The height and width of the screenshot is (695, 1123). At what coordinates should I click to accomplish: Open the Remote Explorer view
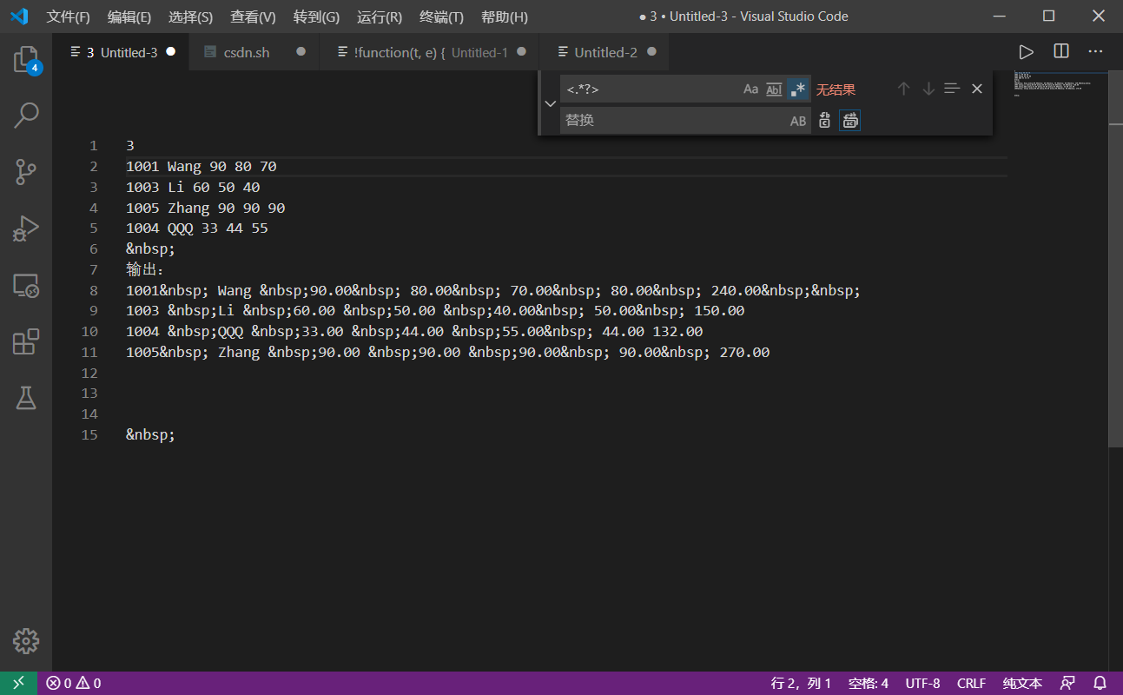26,285
